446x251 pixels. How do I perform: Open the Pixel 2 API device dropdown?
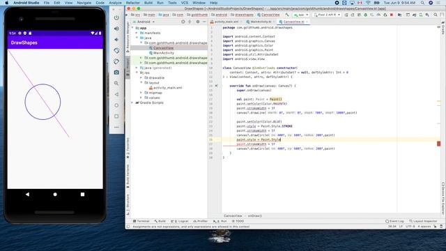(x=327, y=15)
